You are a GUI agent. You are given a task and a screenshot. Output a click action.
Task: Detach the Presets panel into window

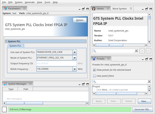147,59
